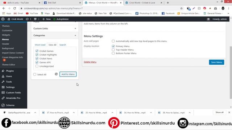Check Top Header Menu display location

pos(113,50)
